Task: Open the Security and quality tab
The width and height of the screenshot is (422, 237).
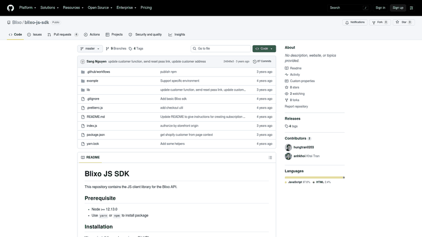Action: click(145, 35)
